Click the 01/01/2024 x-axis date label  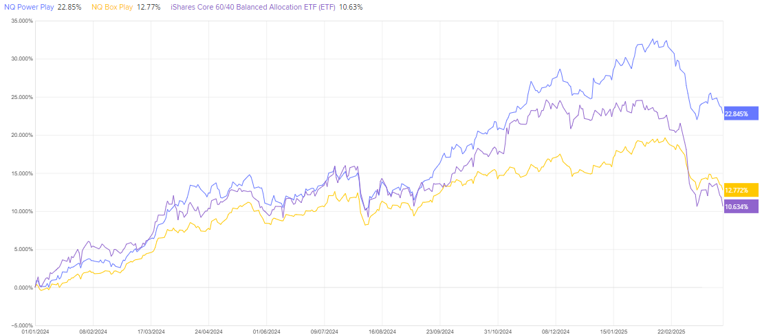(x=35, y=331)
